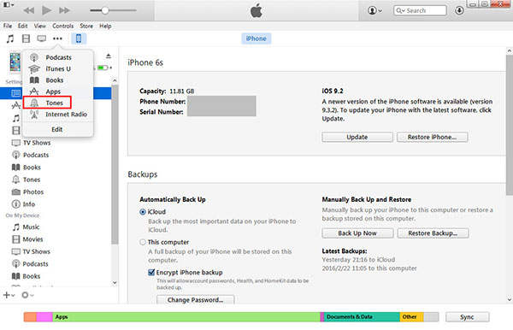Click the Search input field

[x=420, y=10]
